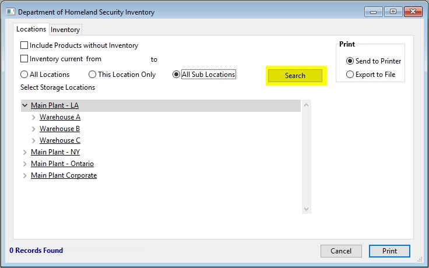Select the All Locations radio button
429x268 pixels.
coord(24,75)
